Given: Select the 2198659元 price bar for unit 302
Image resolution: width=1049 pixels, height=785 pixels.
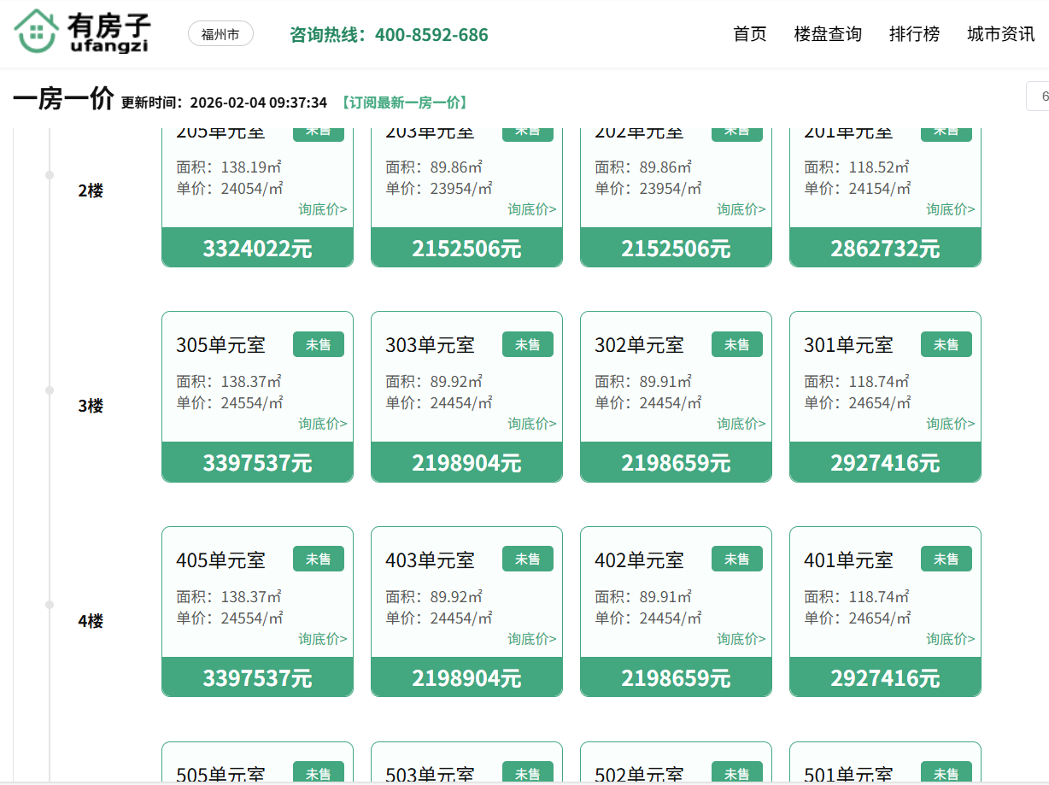Looking at the screenshot, I should tap(676, 462).
